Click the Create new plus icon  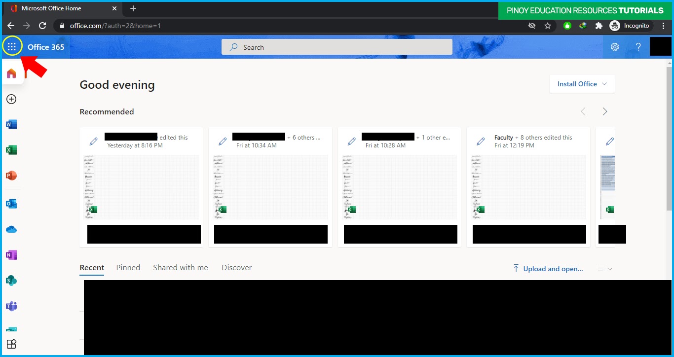(x=11, y=99)
